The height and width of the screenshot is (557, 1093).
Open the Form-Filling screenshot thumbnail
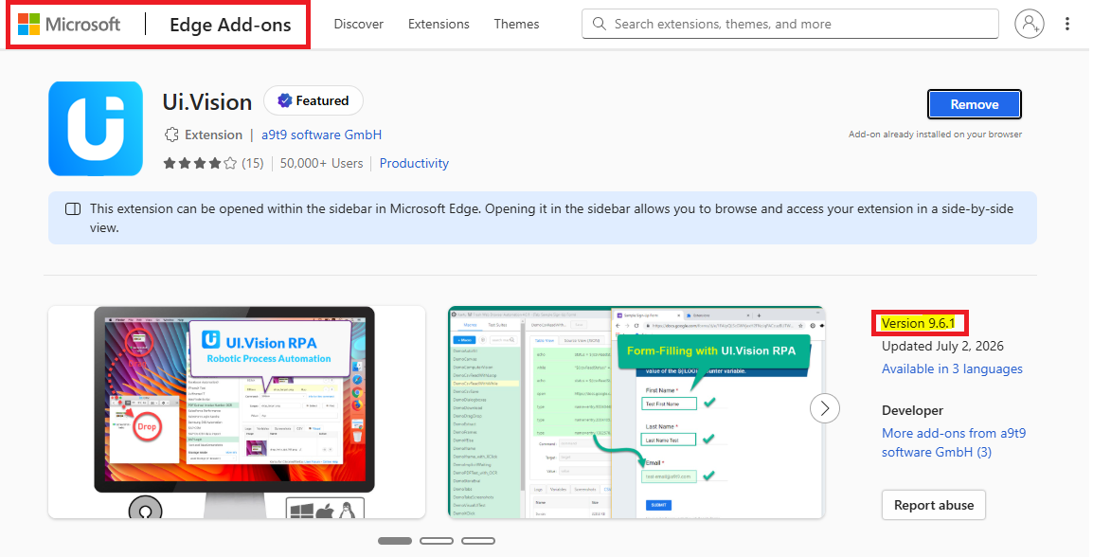click(x=636, y=412)
